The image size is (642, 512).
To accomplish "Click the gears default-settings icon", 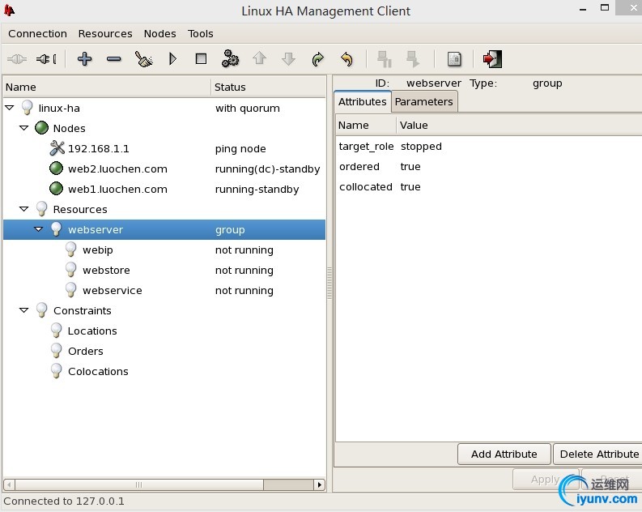I will 230,58.
